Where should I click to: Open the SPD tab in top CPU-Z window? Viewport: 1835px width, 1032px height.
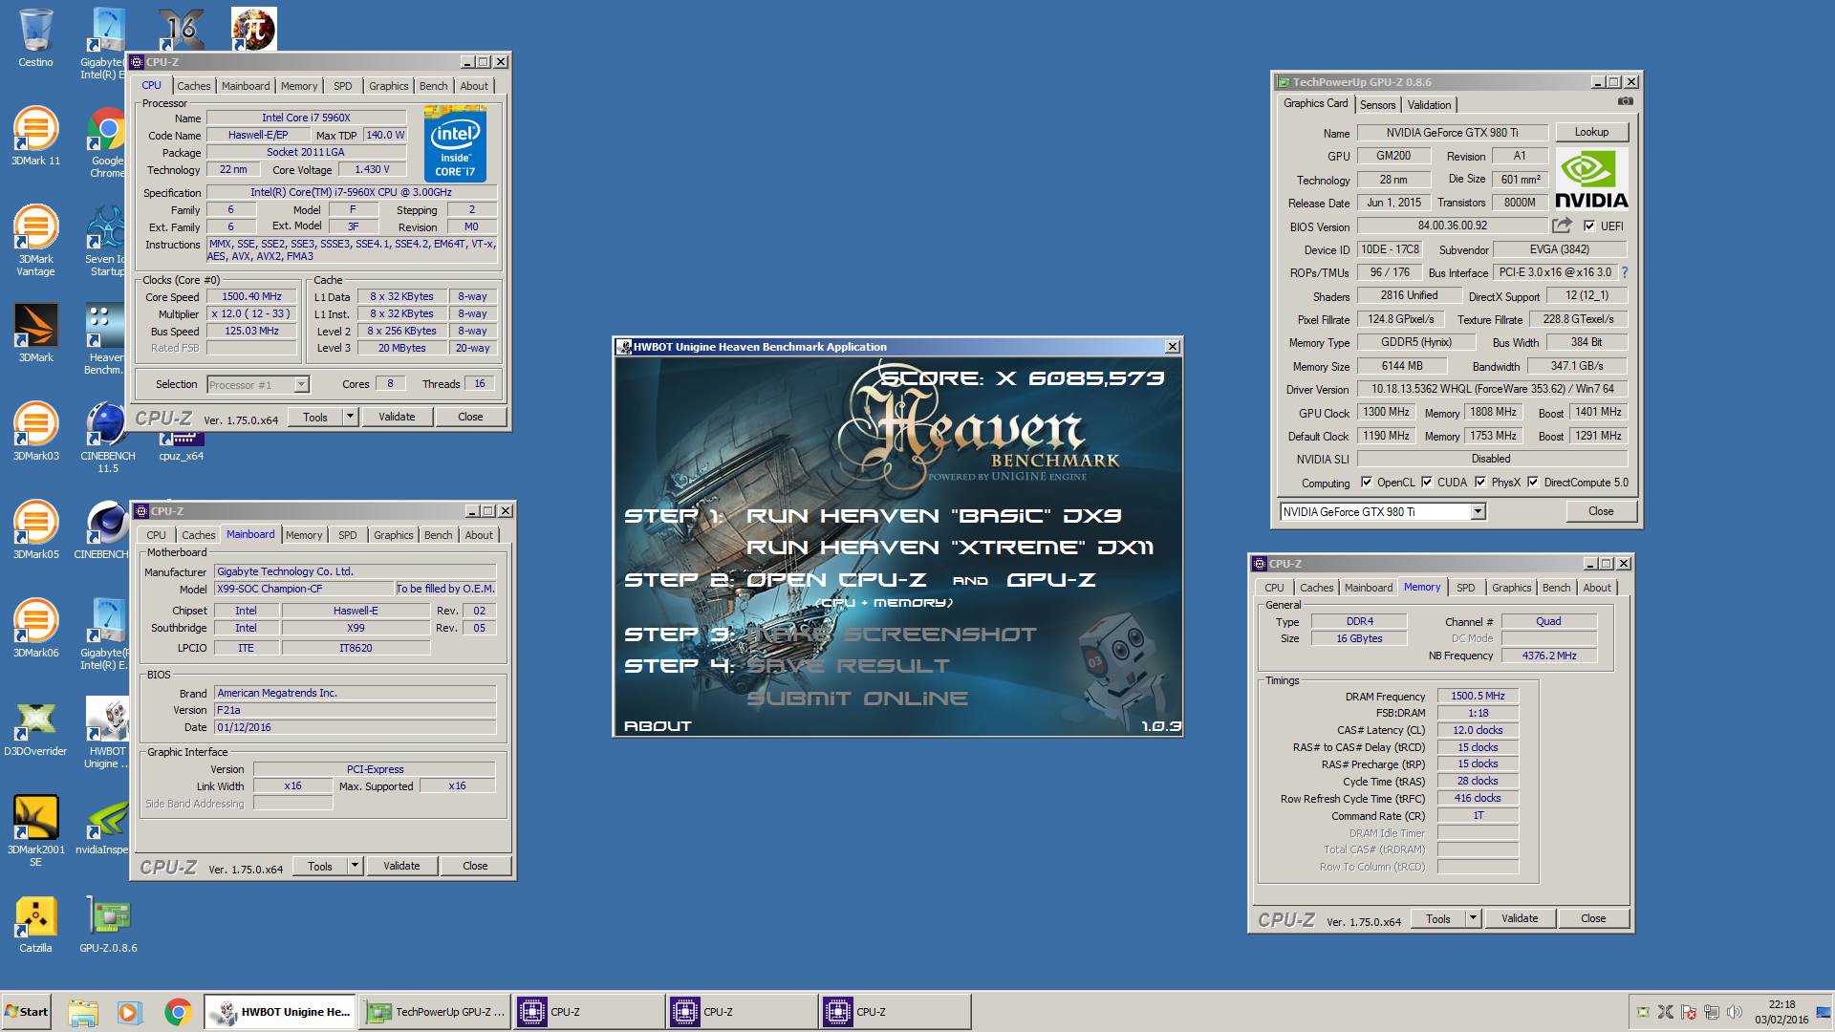pos(342,86)
